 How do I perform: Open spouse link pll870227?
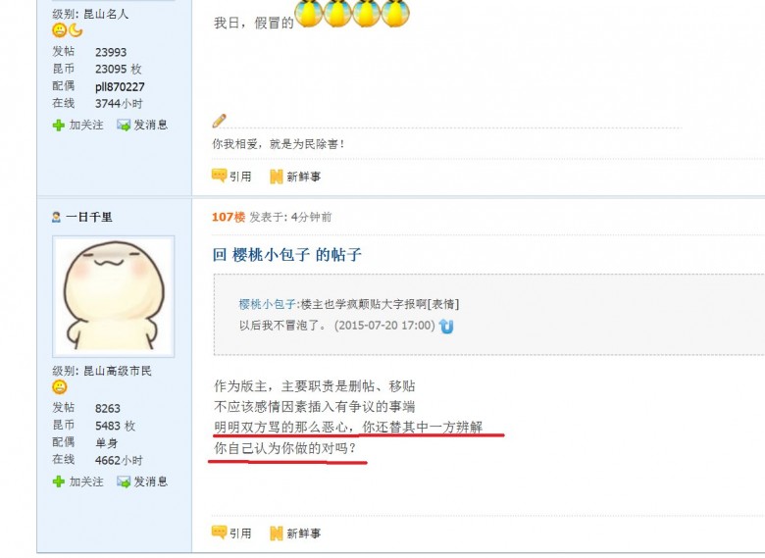pos(120,87)
